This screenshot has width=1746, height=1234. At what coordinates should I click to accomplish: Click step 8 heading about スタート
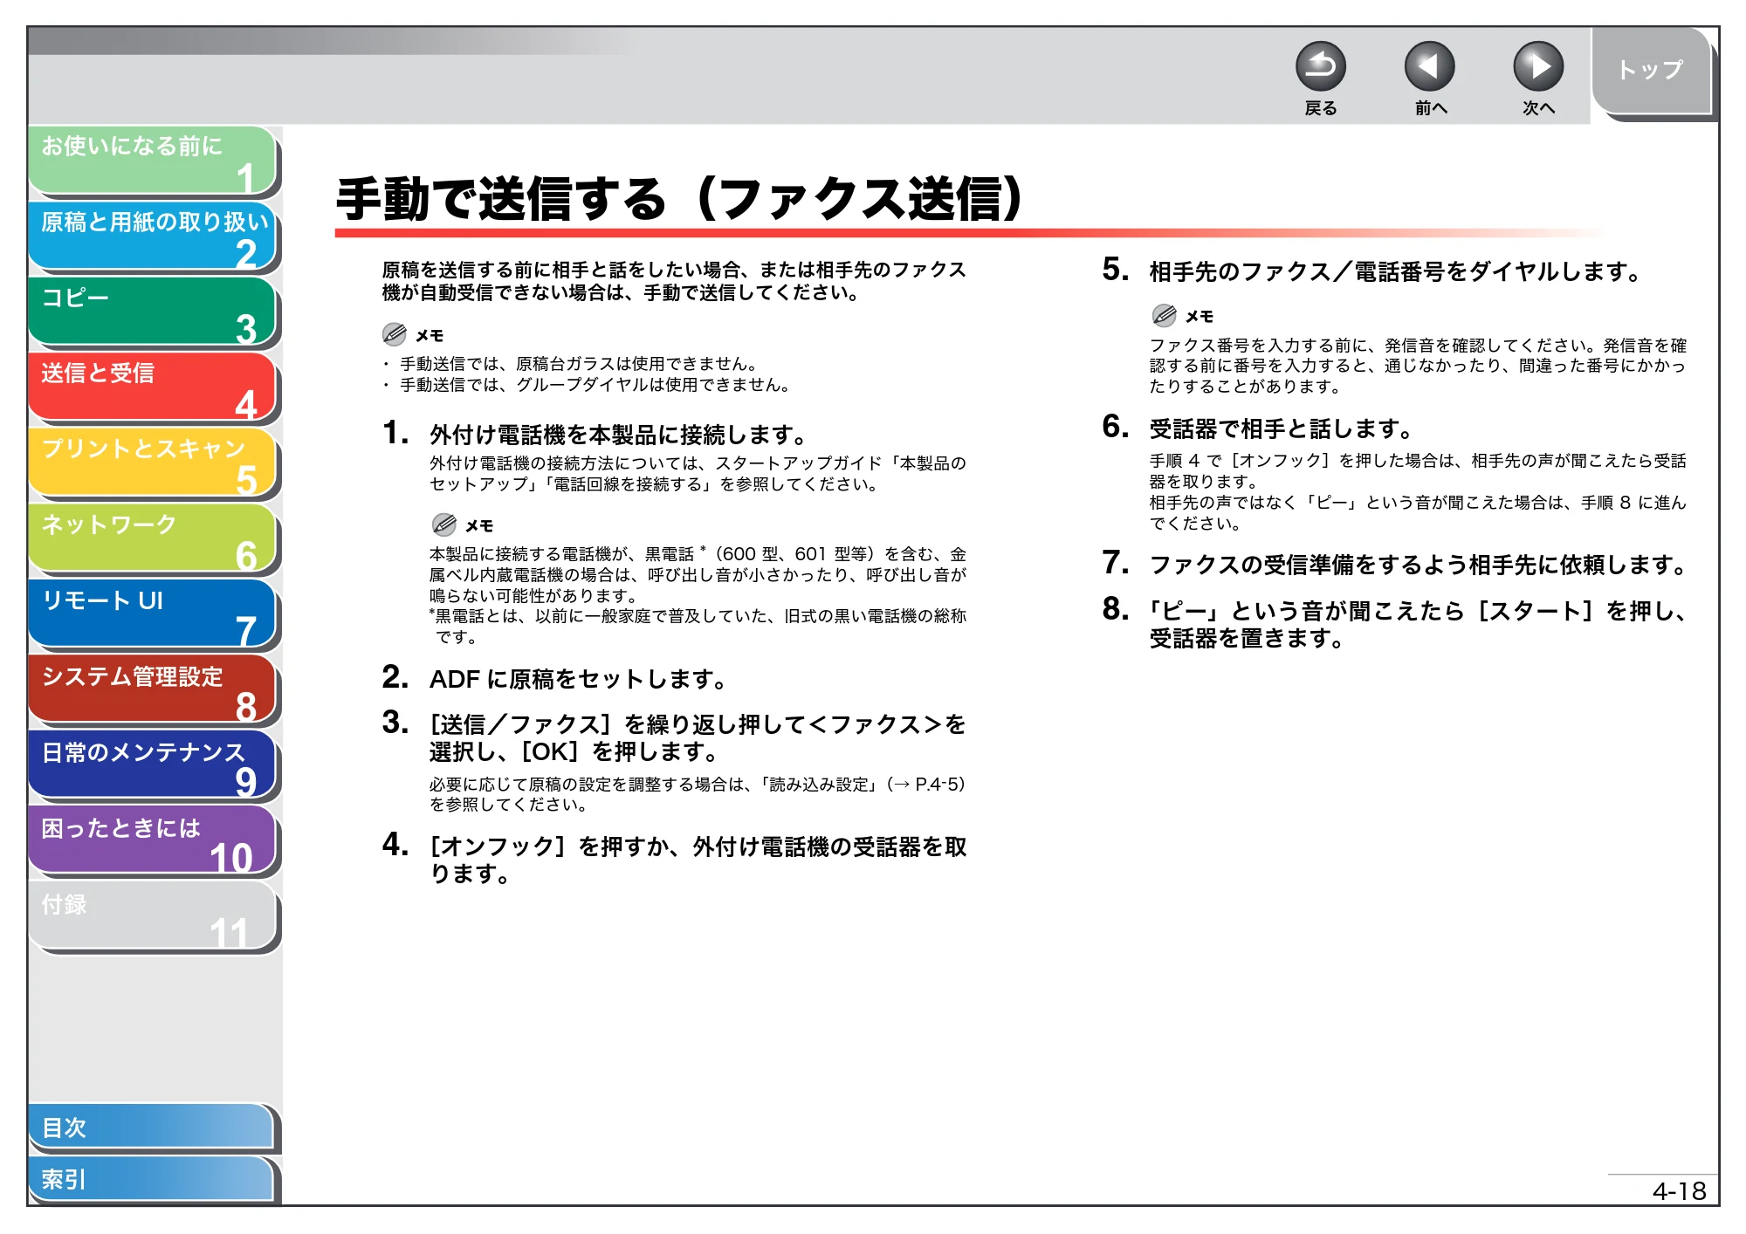[x=1418, y=625]
